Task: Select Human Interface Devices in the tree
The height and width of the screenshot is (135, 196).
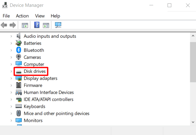Action: 49,92
